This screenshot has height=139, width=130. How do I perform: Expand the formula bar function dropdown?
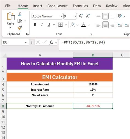[56, 42]
